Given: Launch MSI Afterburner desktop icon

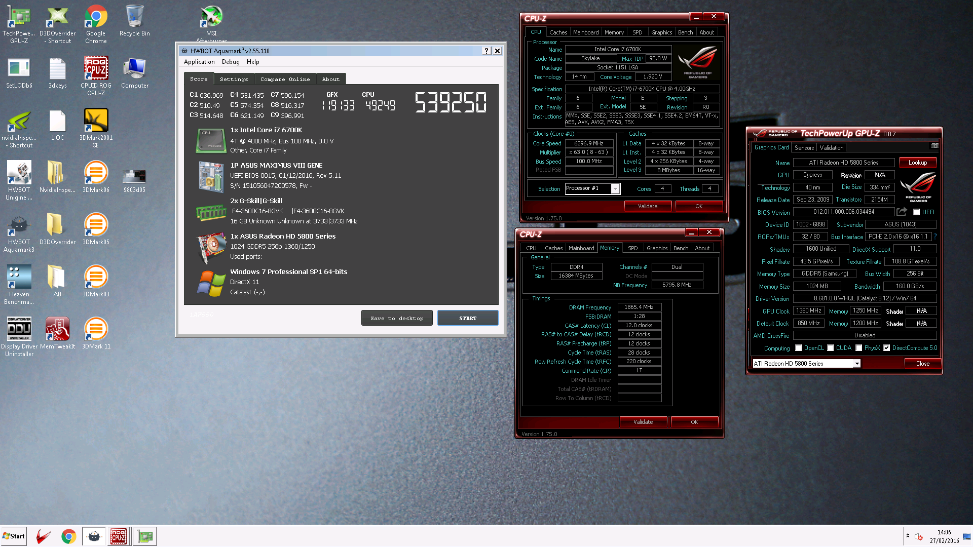Looking at the screenshot, I should click(x=211, y=23).
